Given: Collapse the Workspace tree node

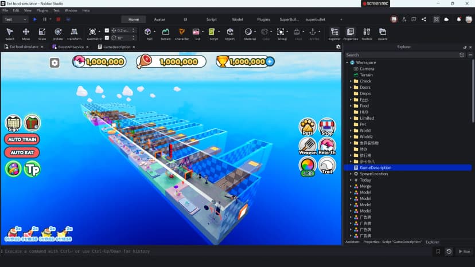Looking at the screenshot, I should pos(347,62).
